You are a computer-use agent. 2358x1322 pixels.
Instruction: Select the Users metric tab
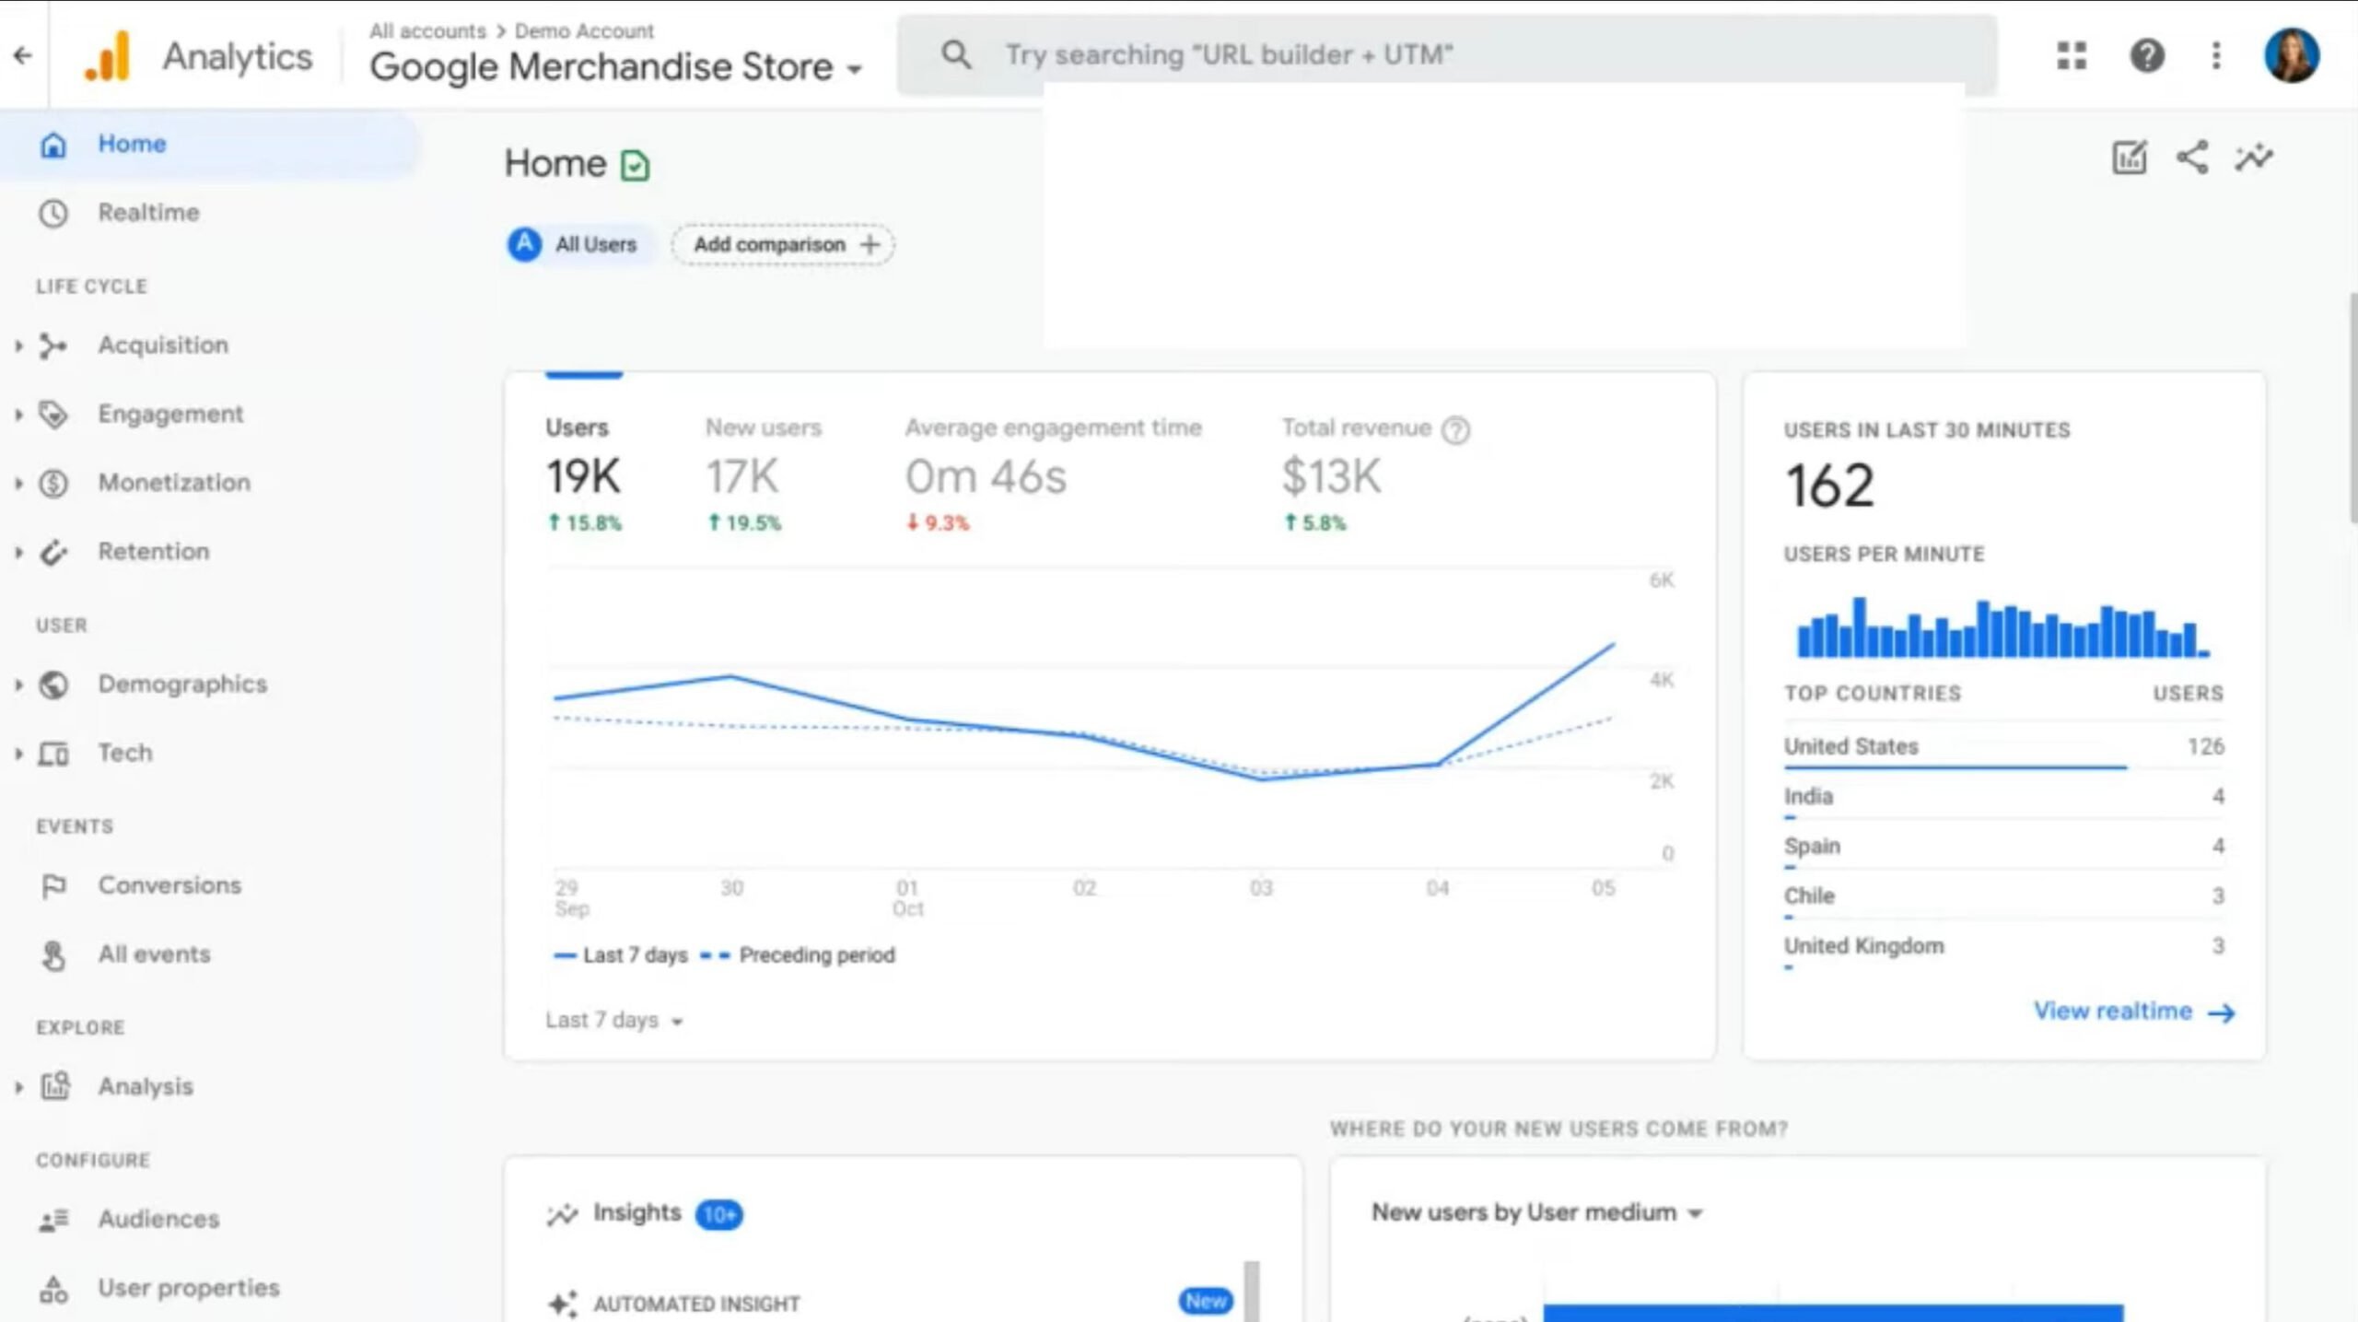(584, 474)
